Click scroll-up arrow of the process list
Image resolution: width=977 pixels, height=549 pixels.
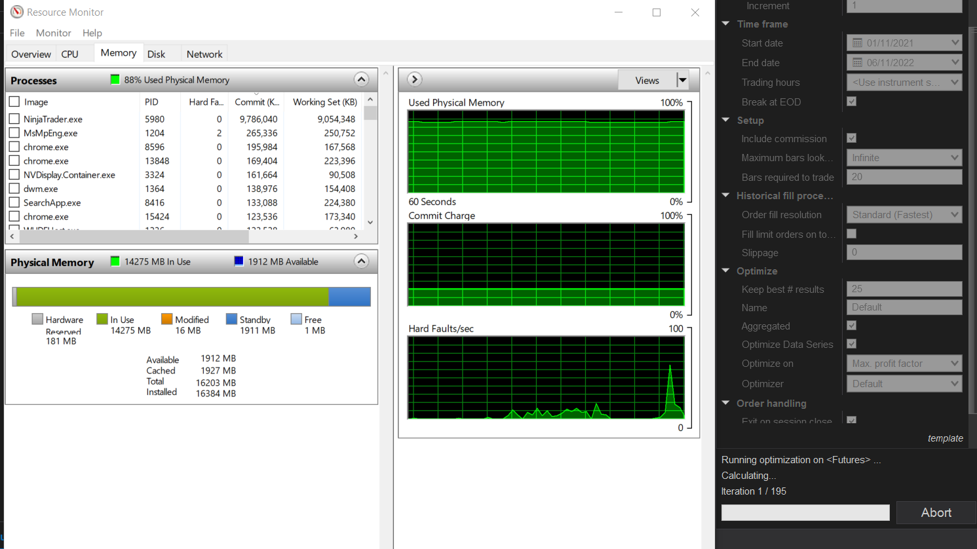pyautogui.click(x=370, y=100)
